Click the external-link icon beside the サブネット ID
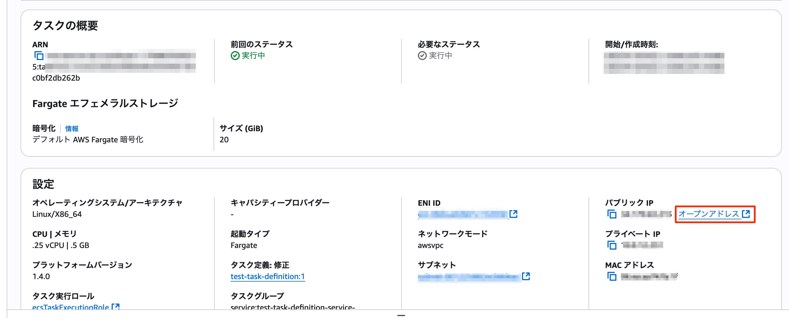This screenshot has width=789, height=318. click(526, 276)
